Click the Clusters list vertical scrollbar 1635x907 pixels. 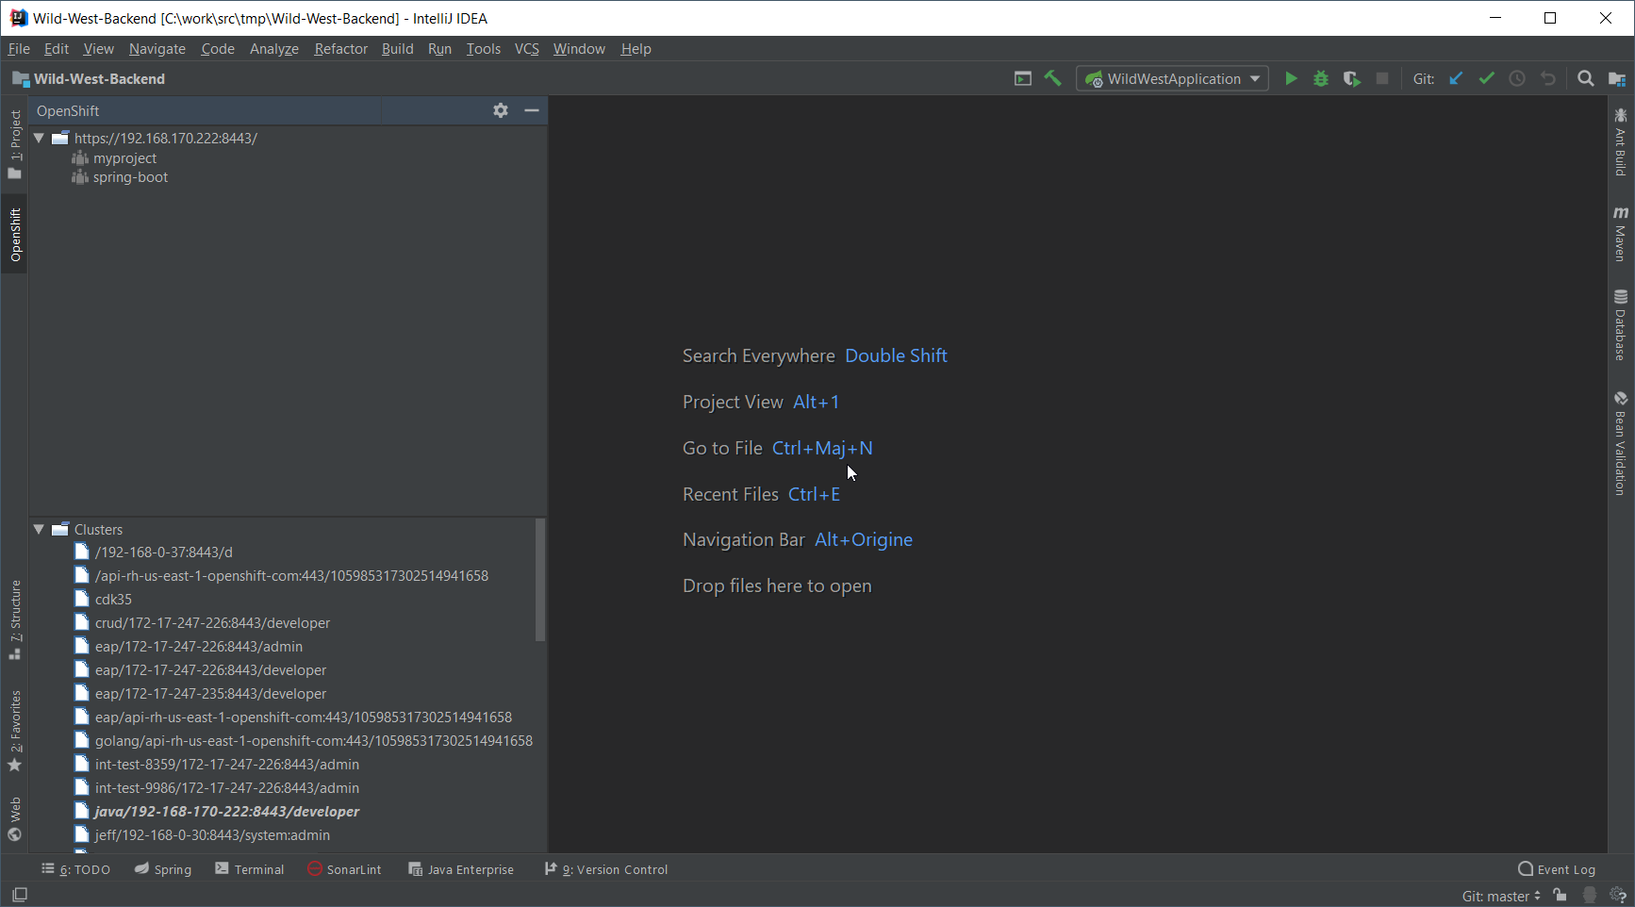point(540,580)
